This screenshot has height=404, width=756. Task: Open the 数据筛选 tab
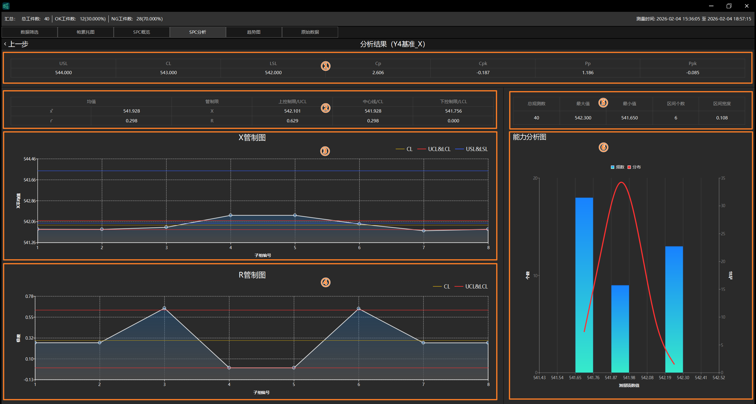tap(30, 32)
